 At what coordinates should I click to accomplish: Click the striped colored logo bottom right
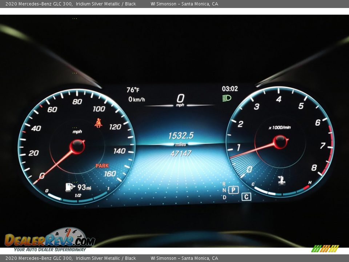pyautogui.click(x=325, y=249)
